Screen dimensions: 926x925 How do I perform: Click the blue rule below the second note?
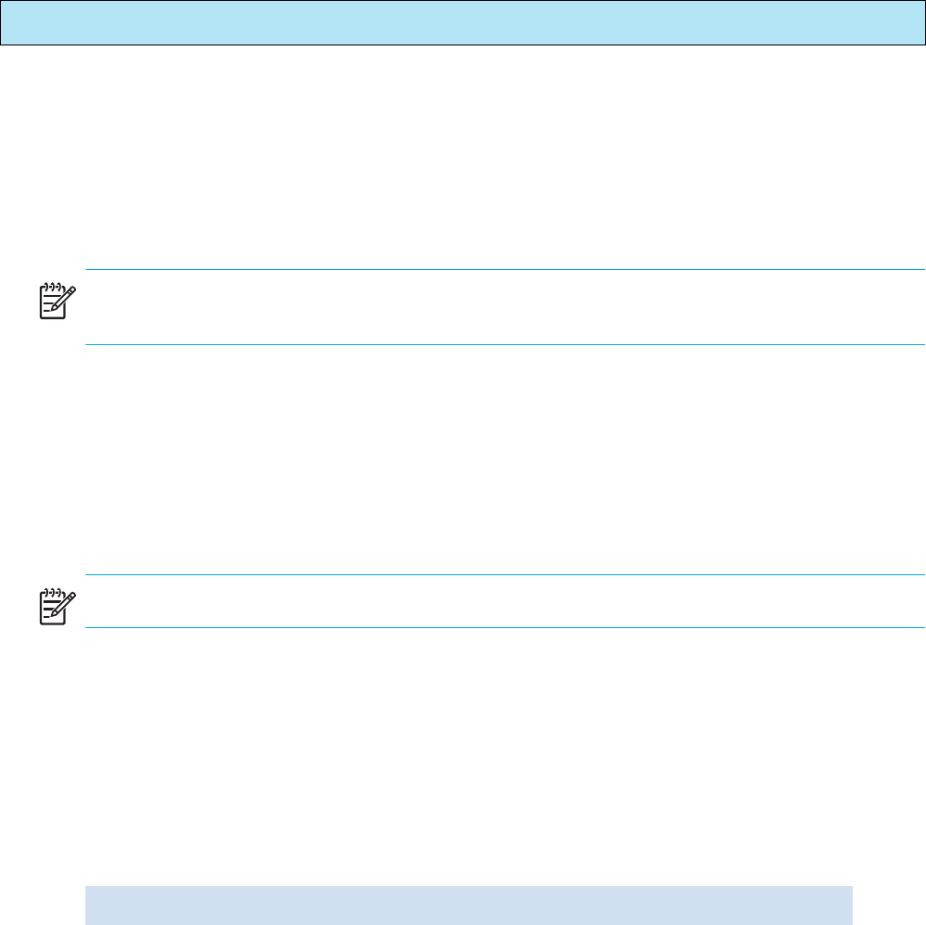click(505, 628)
